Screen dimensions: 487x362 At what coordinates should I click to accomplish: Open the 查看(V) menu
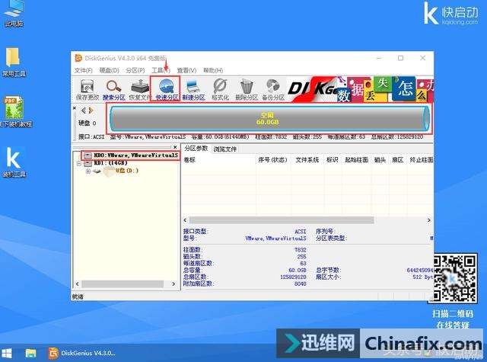pyautogui.click(x=186, y=70)
